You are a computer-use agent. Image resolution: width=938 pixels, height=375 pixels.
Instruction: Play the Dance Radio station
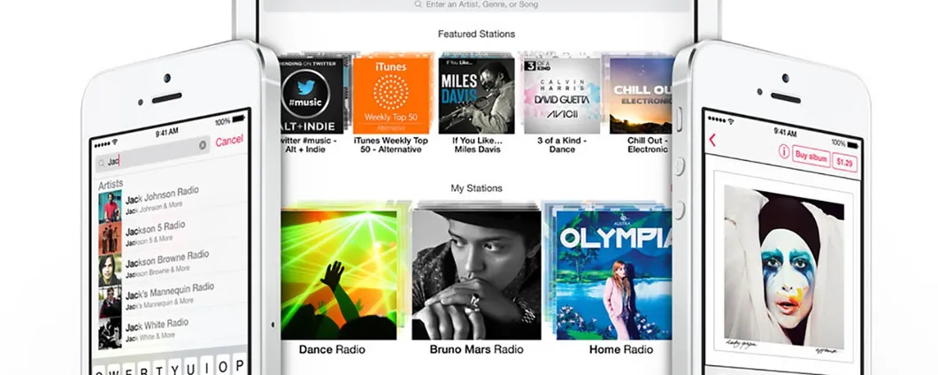[339, 275]
